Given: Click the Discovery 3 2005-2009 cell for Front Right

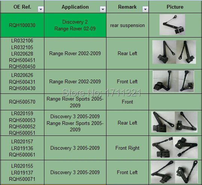Looking at the screenshot, I should click(x=75, y=148).
